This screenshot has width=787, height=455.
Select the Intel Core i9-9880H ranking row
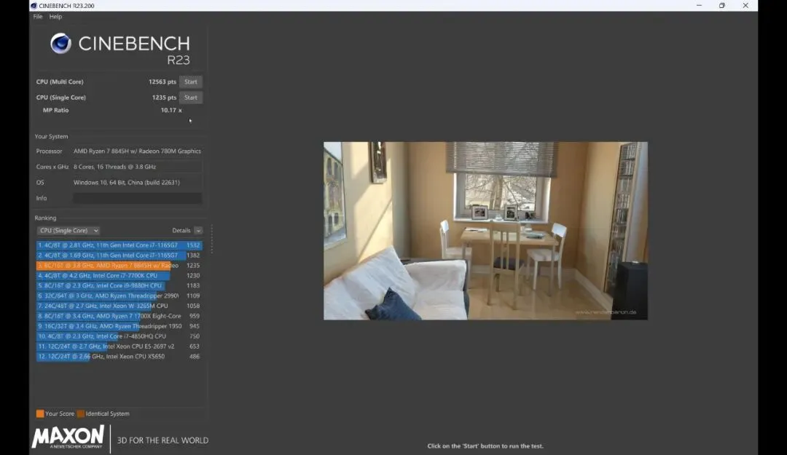pos(119,285)
